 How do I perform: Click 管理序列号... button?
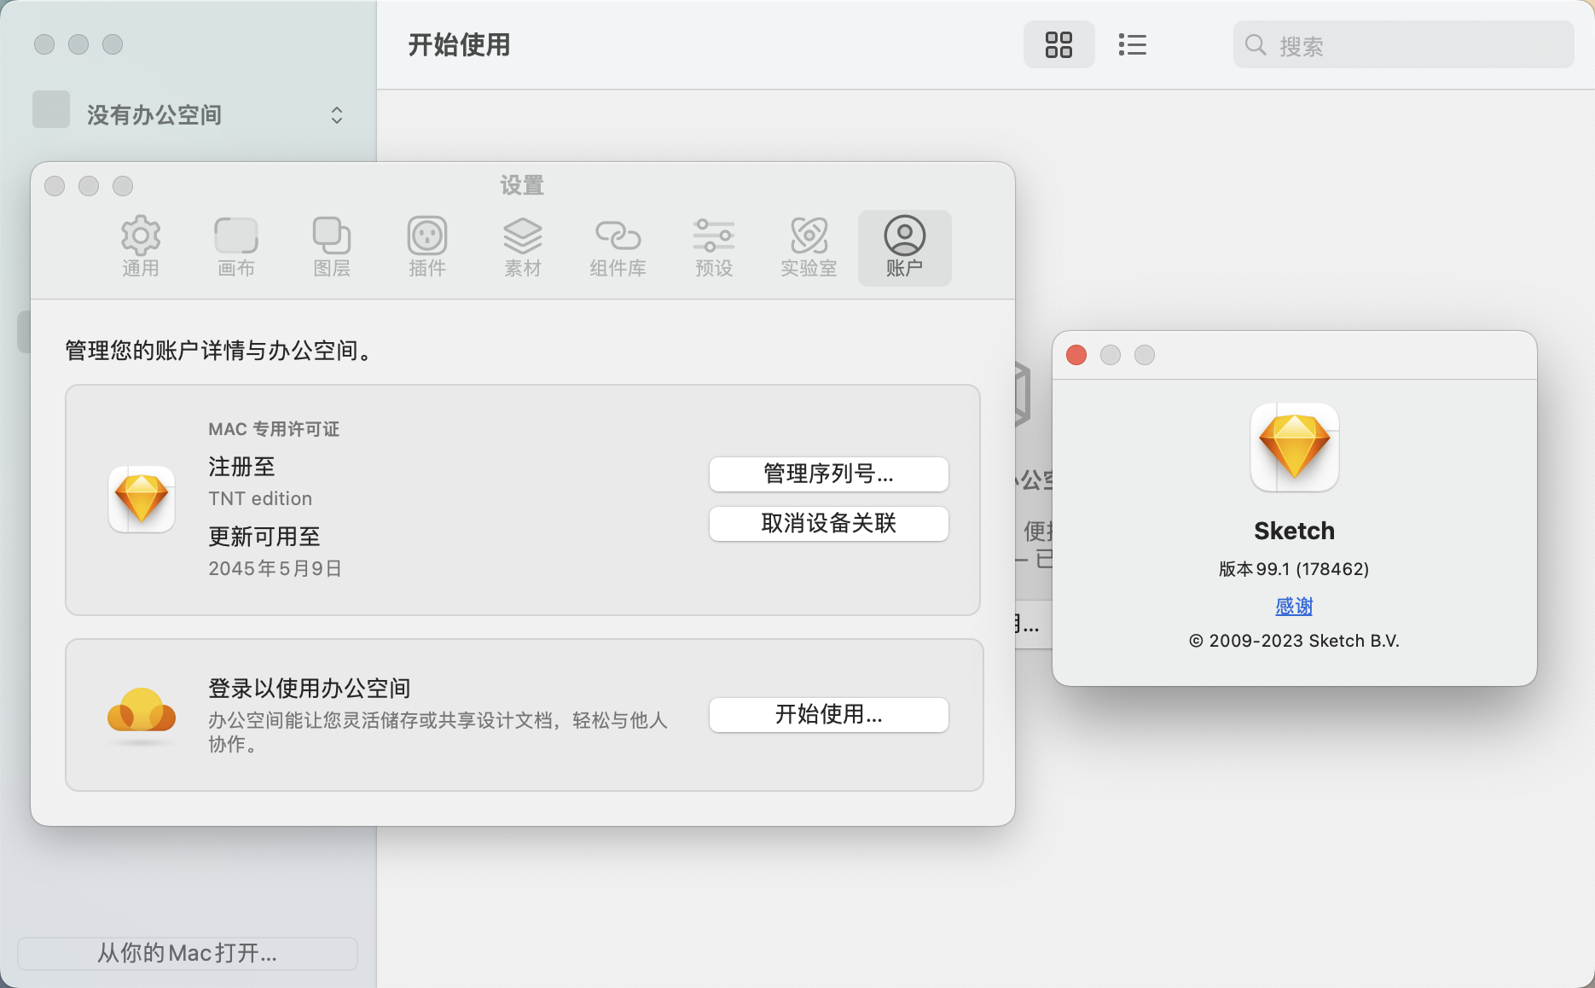829,474
